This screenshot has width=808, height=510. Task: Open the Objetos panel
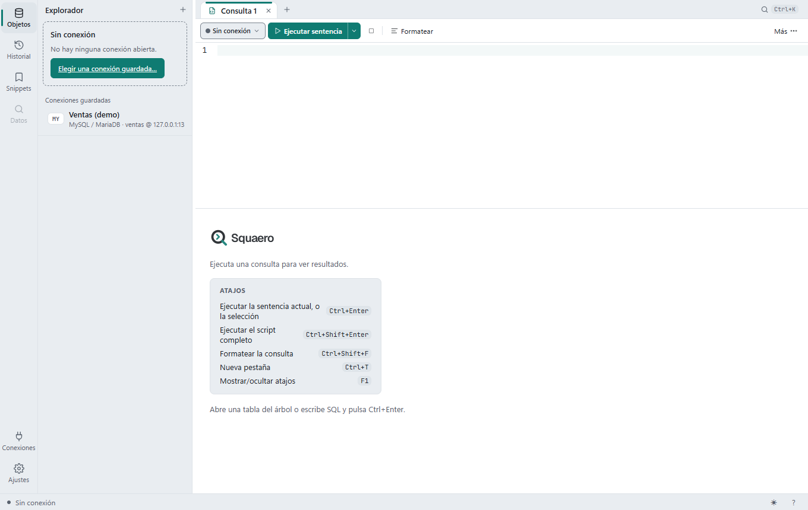point(19,18)
